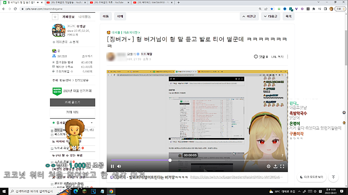Open Chrome from taskbar
The width and height of the screenshot is (348, 195).
[111, 191]
